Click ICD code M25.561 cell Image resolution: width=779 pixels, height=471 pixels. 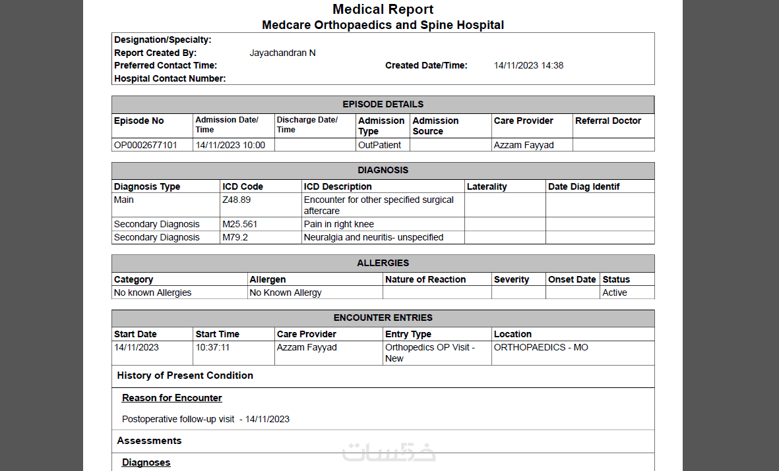click(239, 224)
